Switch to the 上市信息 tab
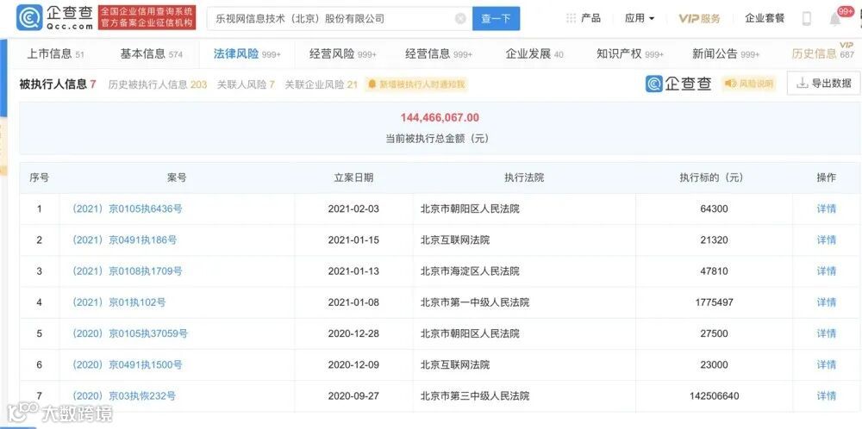Viewport: 862px width, 429px height. 55,53
